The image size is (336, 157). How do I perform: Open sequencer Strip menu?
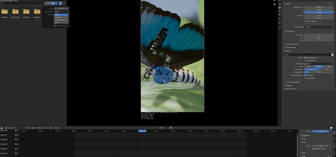51,128
